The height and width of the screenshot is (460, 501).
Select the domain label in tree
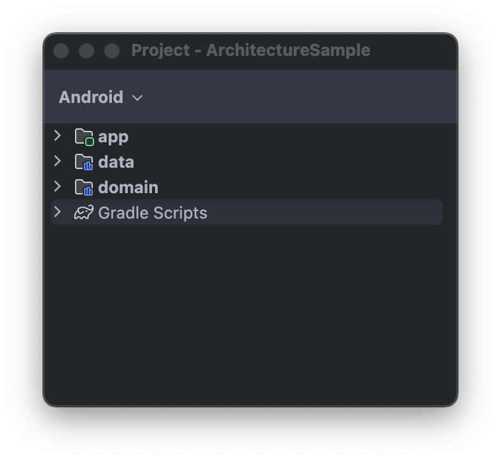[128, 187]
